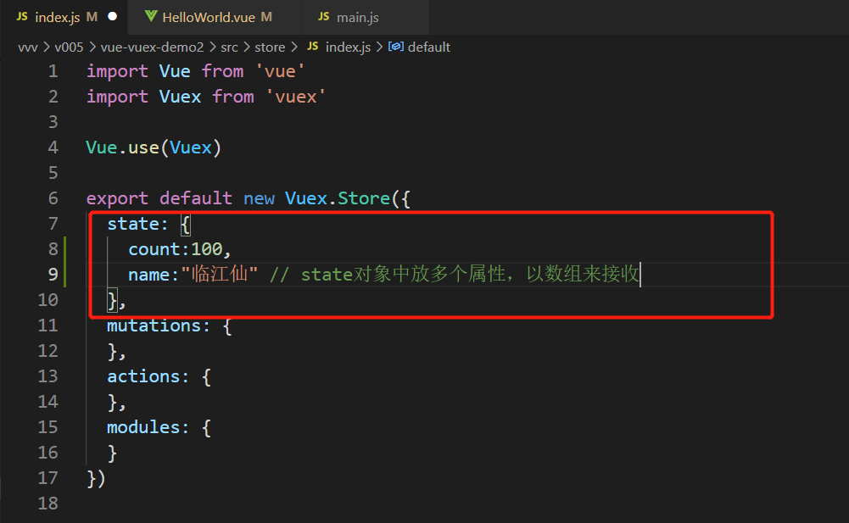Click line number 17 in the gutter

click(x=47, y=478)
